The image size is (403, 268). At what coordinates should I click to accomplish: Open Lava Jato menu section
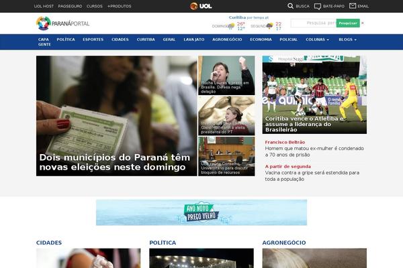[194, 40]
